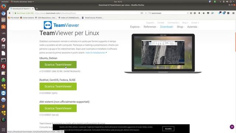Open the volume indicator in top panel
The width and height of the screenshot is (236, 133).
pyautogui.click(x=227, y=1)
